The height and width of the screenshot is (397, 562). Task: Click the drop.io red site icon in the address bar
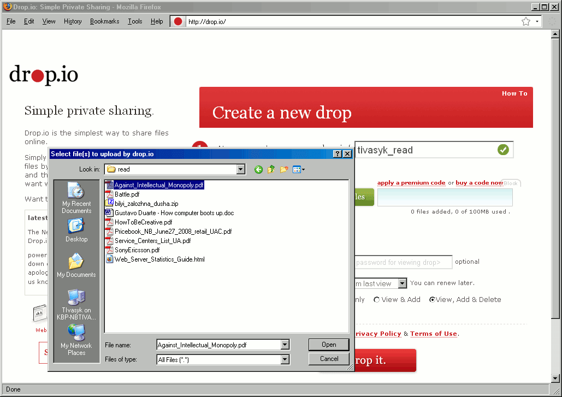click(178, 21)
